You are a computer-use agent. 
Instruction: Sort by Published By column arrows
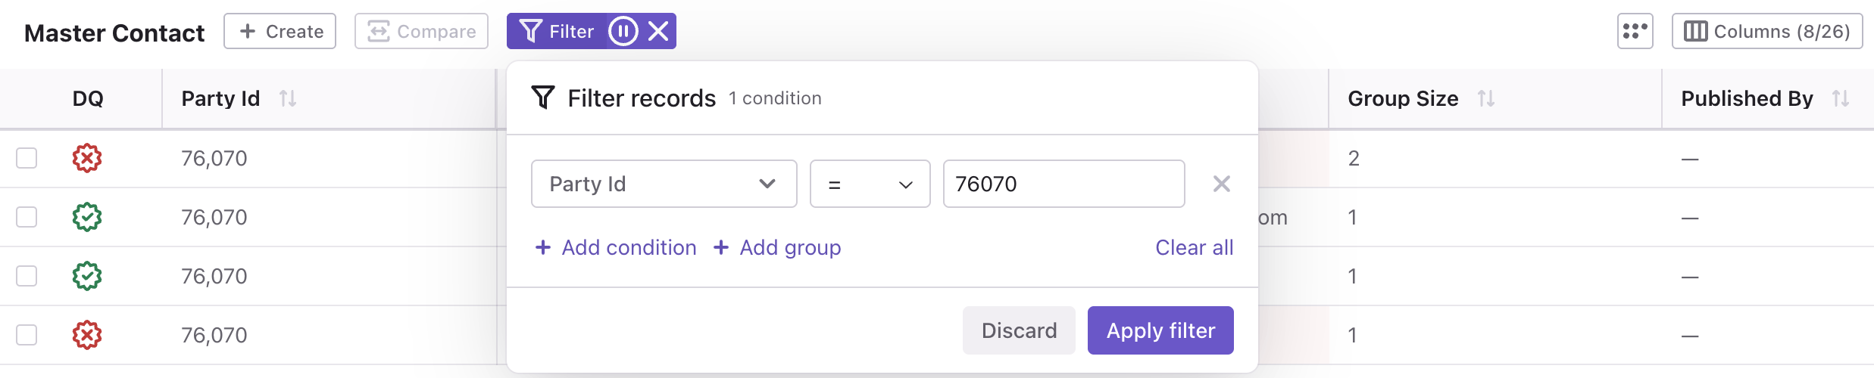click(x=1841, y=98)
